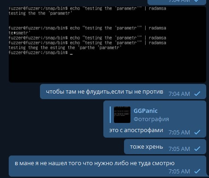209x178 pixels.
Task: Click the 'Фотография' reply preview label
Action: click(x=151, y=119)
